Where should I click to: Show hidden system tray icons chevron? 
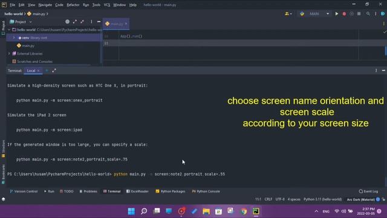pyautogui.click(x=316, y=211)
